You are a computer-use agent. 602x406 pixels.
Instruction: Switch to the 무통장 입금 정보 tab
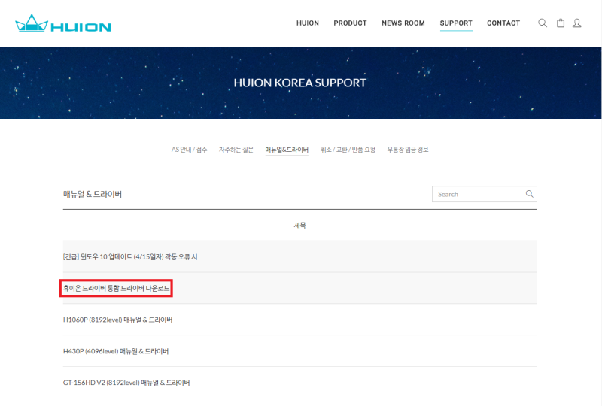pos(407,150)
